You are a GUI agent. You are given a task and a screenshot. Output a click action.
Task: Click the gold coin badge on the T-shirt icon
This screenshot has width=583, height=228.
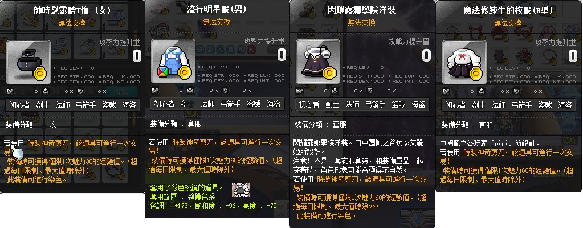click(42, 75)
